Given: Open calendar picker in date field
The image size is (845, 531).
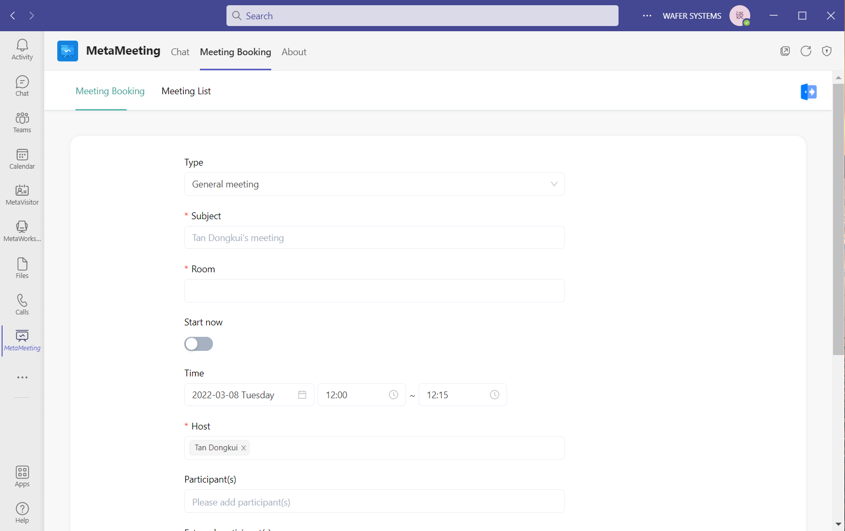Looking at the screenshot, I should tap(302, 395).
